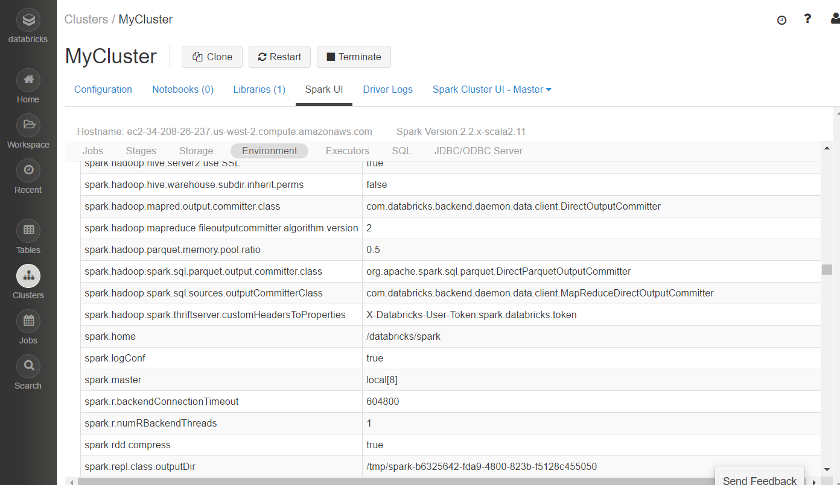Viewport: 840px width, 485px height.
Task: Open the Recent items icon
Action: [x=28, y=171]
